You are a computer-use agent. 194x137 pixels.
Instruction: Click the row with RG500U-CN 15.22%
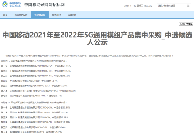[x=35, y=122]
